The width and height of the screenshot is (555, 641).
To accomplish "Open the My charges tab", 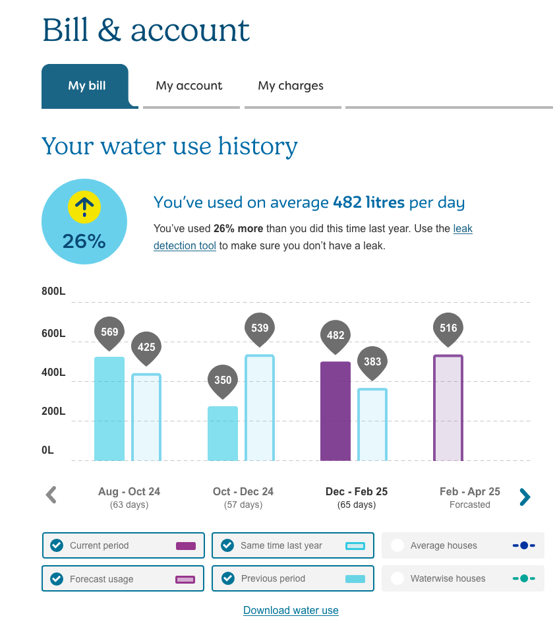I will (291, 86).
